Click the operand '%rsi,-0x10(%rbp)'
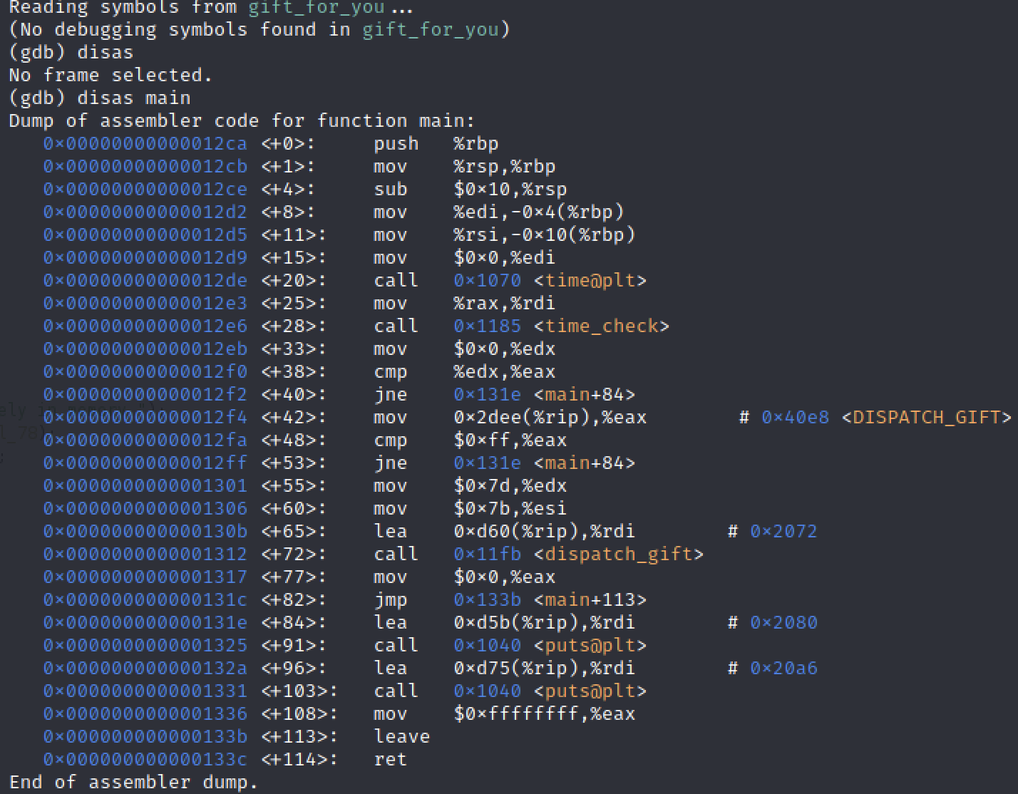The image size is (1018, 794). pyautogui.click(x=545, y=234)
